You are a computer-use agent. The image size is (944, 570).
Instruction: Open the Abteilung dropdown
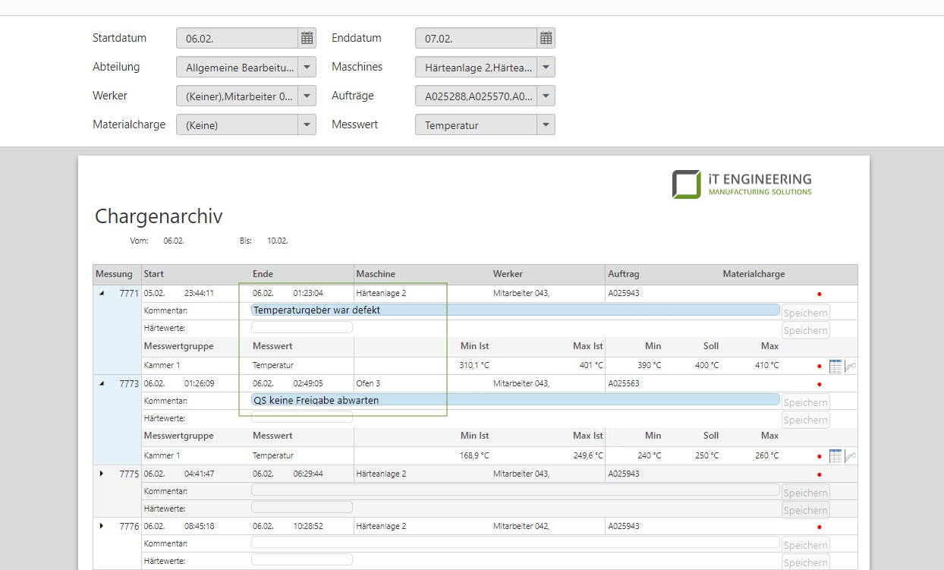tap(307, 67)
